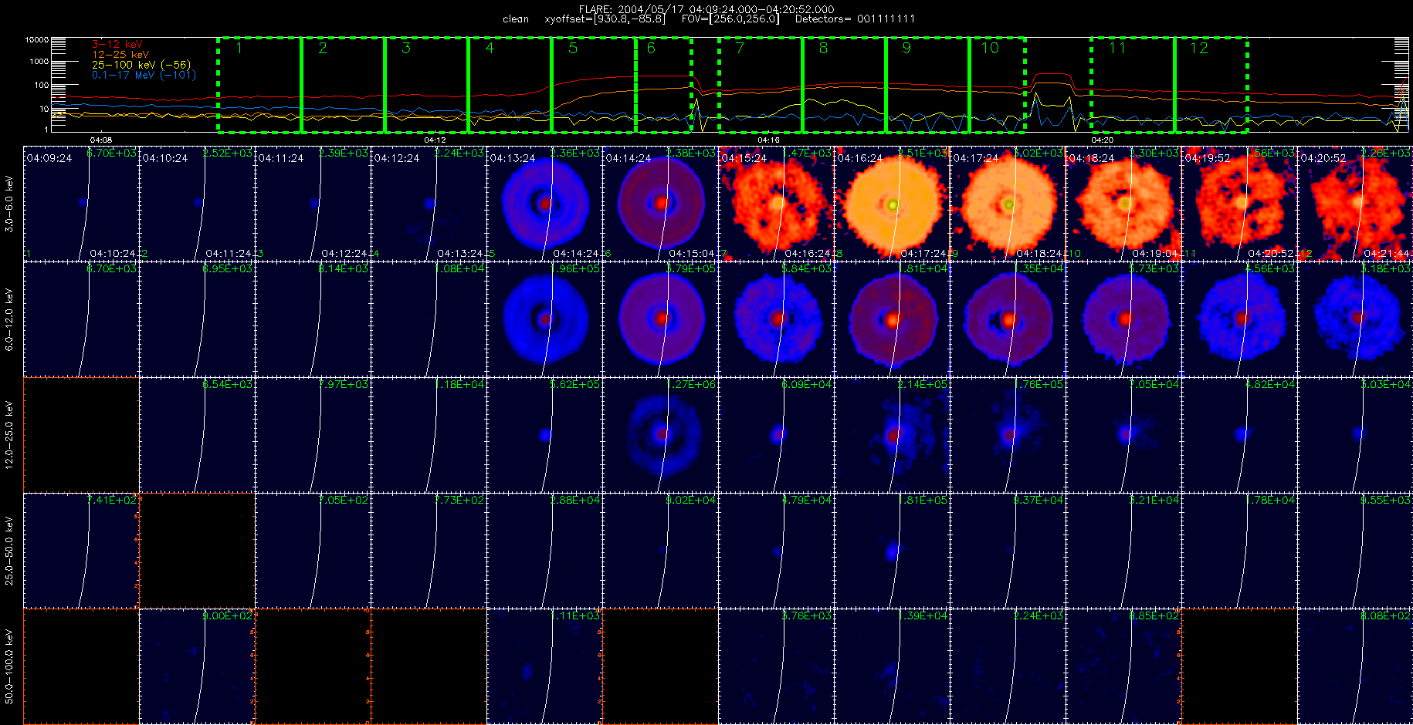Image resolution: width=1413 pixels, height=725 pixels.
Task: Select interval 4 marker in light curve
Action: click(490, 49)
